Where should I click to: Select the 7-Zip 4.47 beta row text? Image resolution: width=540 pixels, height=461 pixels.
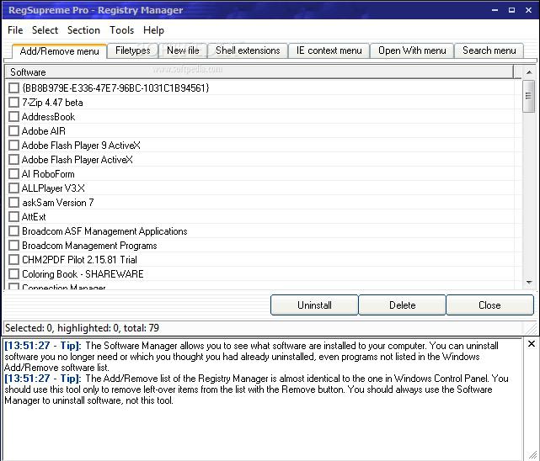(52, 103)
